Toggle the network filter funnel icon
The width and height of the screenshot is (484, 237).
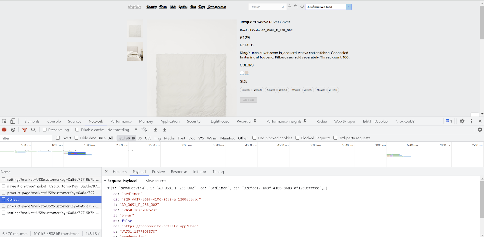pos(25,130)
